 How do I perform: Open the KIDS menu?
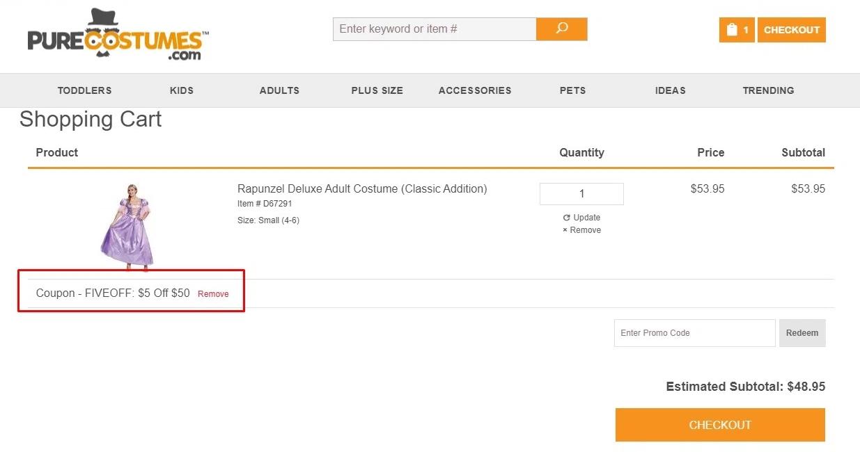point(182,90)
